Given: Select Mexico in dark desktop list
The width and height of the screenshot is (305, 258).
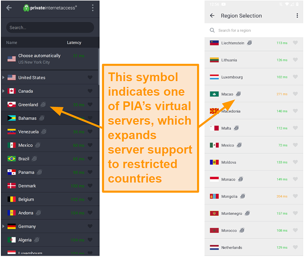Looking at the screenshot, I should [50, 145].
